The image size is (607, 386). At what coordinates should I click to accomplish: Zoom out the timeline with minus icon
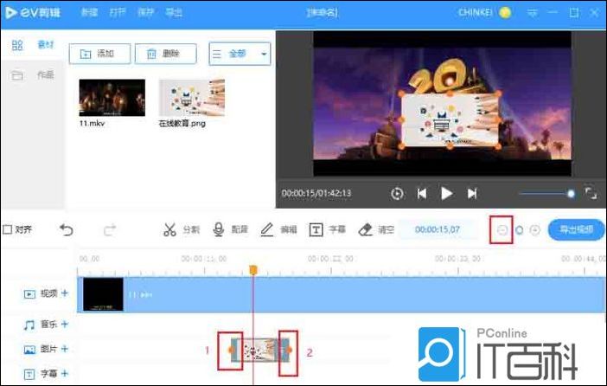point(502,230)
